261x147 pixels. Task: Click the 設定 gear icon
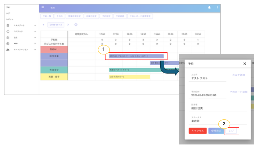coord(8,38)
